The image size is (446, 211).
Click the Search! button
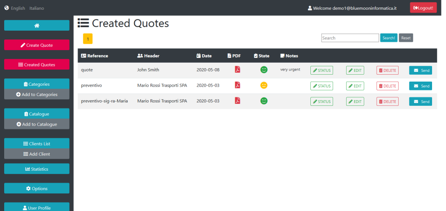(388, 38)
